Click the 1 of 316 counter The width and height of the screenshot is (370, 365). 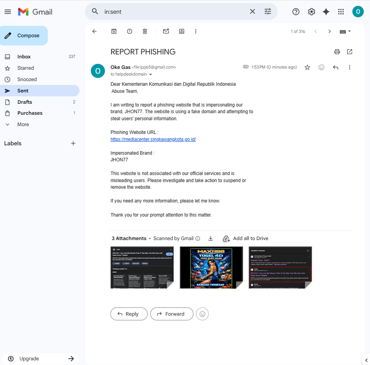pyautogui.click(x=298, y=31)
